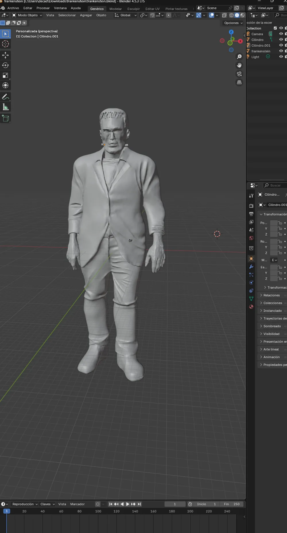Uncheck the Collection exclude checkbox
The image size is (287, 533).
point(275,28)
